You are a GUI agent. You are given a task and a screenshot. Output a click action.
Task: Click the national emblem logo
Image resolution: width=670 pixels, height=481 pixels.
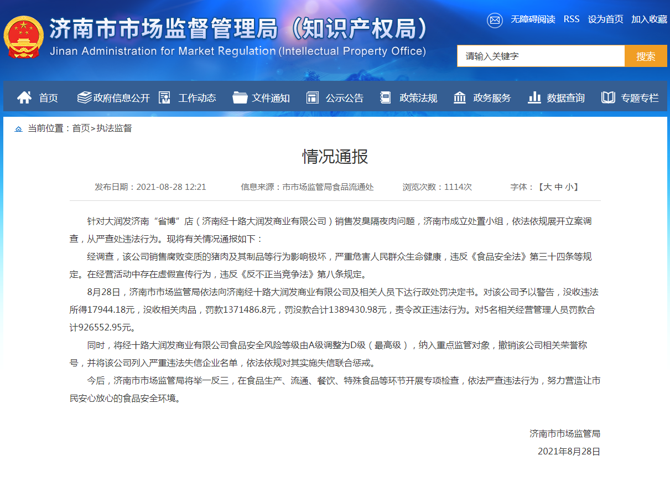point(23,37)
